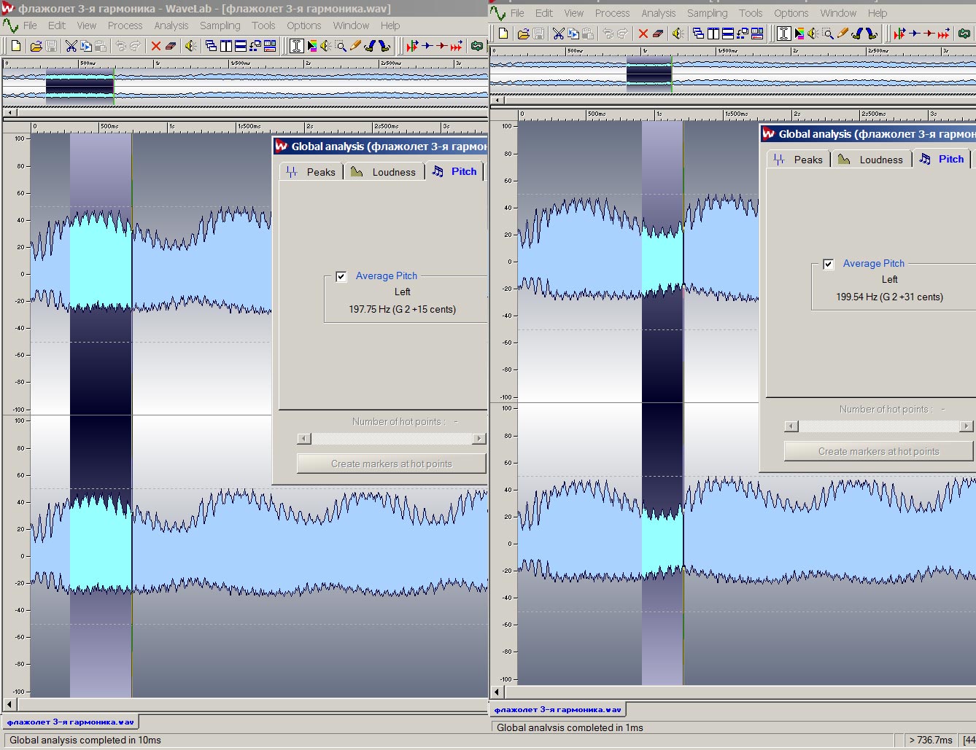Select the I-beam time selection tool in right toolbar
The height and width of the screenshot is (750, 976).
tap(784, 34)
